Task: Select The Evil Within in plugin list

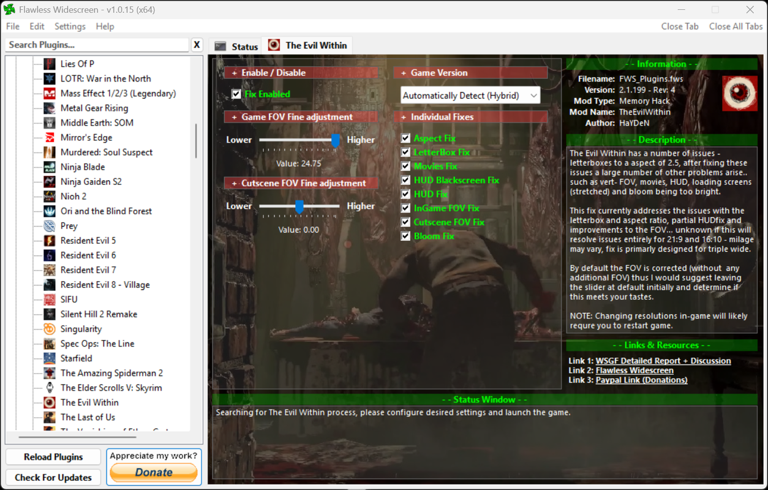Action: [x=89, y=402]
